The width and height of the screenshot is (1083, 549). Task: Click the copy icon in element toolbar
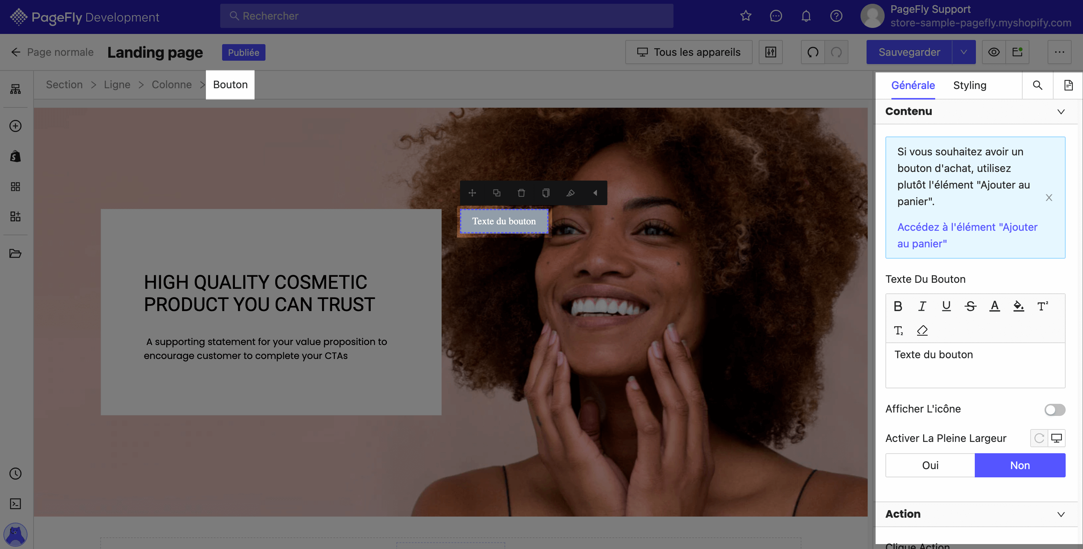pos(546,193)
